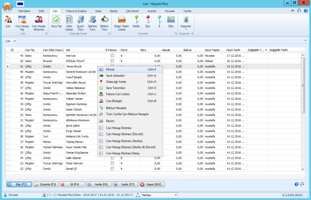Choose Bakiye Hesapla menu entry
The image size is (311, 200).
point(130,108)
